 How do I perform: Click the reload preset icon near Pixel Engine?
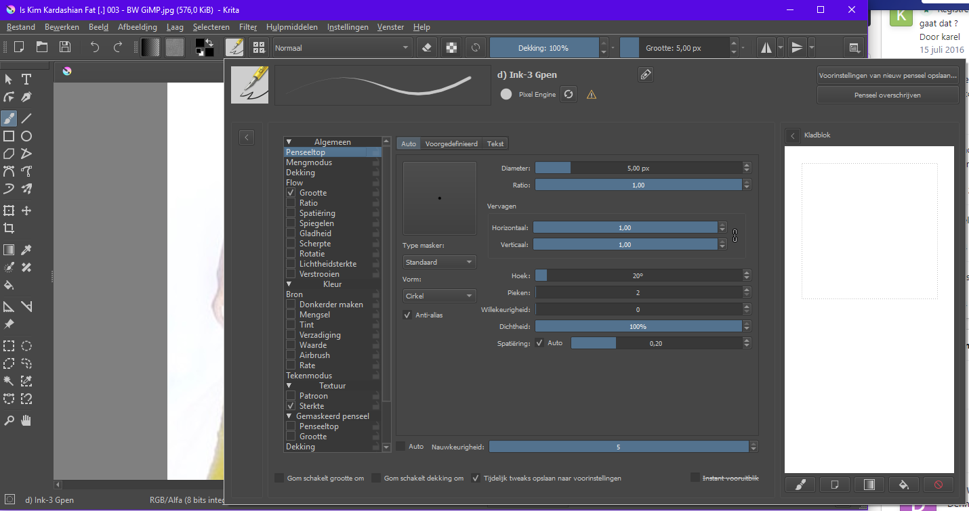[569, 95]
